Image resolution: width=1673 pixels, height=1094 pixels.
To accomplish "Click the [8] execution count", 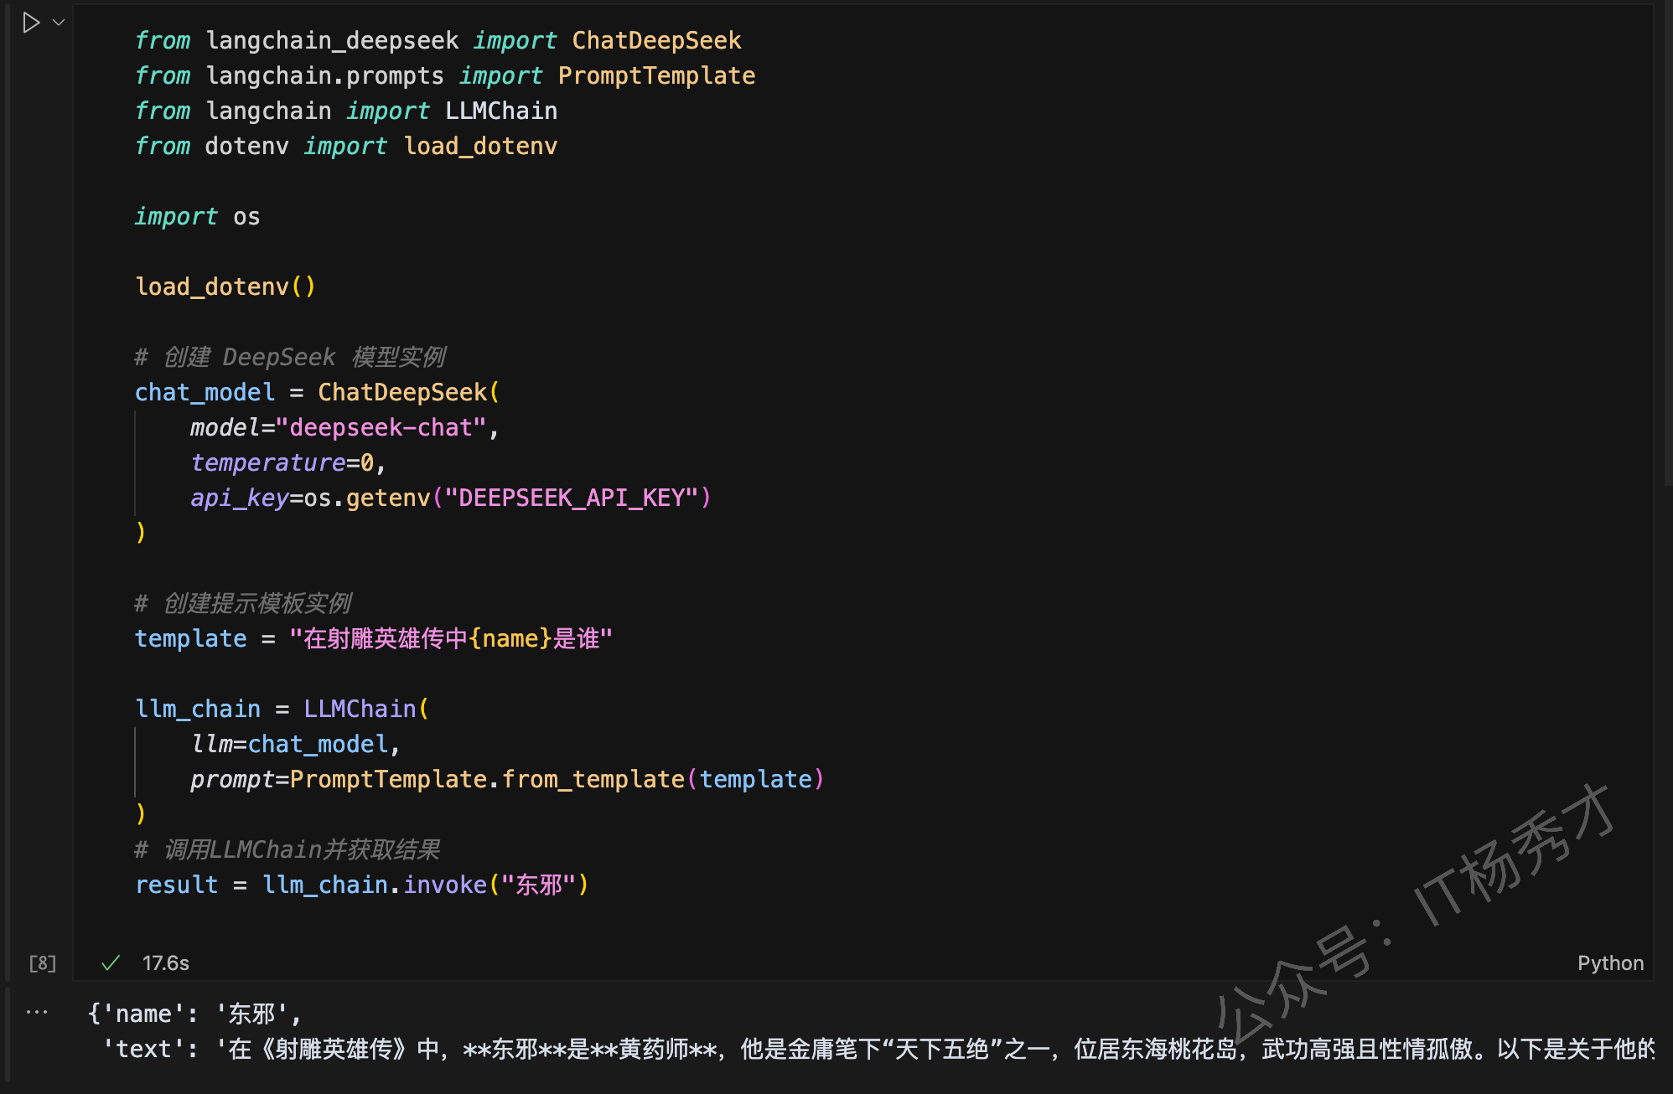I will (x=43, y=963).
